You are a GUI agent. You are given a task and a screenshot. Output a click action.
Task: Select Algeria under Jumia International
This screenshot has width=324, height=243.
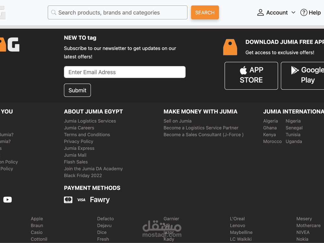click(x=271, y=121)
